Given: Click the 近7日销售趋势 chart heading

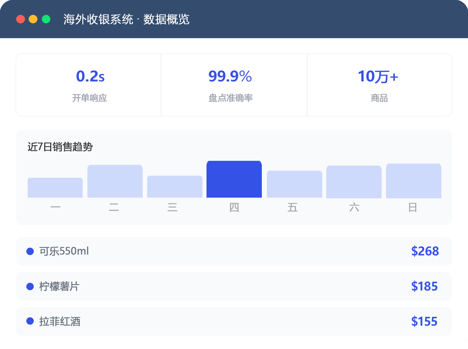Looking at the screenshot, I should pos(60,147).
